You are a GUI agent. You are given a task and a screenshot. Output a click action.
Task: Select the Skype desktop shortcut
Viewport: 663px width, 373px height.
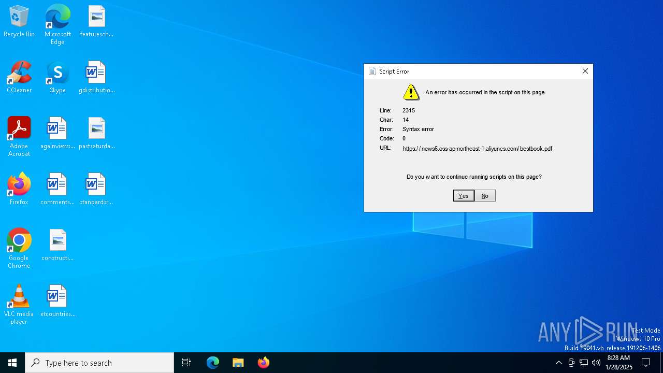pyautogui.click(x=57, y=77)
